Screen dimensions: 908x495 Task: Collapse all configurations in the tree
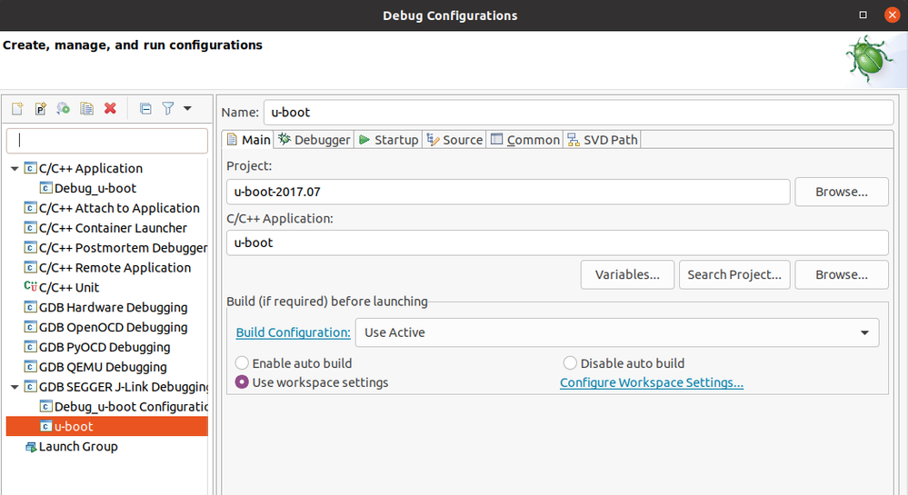145,108
